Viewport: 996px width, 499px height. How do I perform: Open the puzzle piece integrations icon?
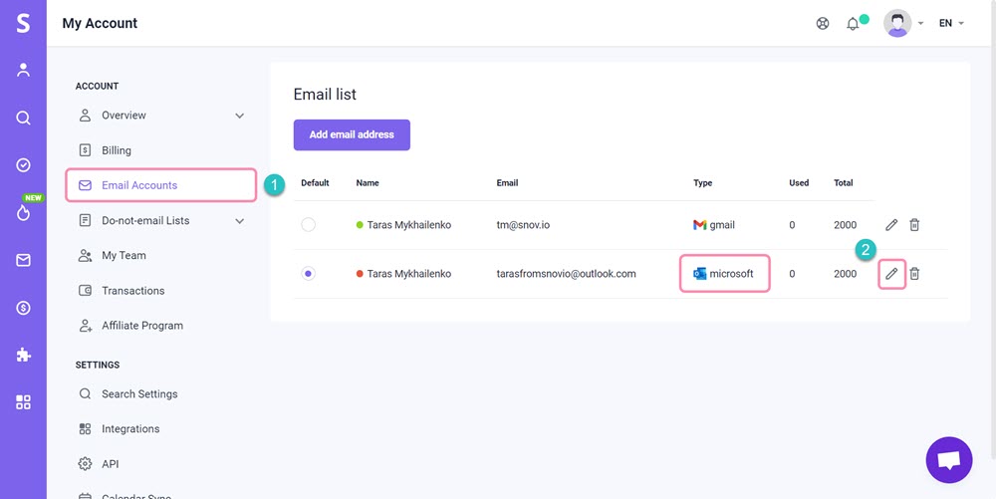23,355
